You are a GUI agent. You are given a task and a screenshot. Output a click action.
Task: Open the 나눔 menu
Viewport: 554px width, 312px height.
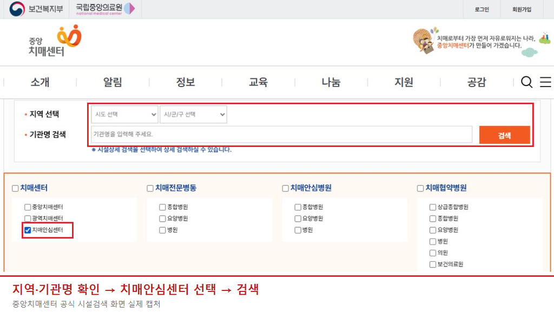[331, 82]
